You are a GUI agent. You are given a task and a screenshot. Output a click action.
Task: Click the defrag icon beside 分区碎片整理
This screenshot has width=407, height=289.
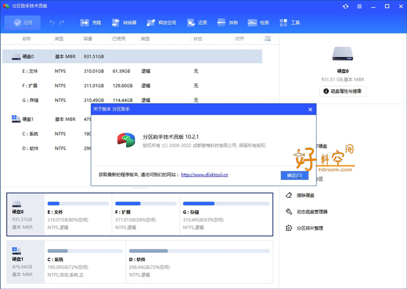(289, 228)
